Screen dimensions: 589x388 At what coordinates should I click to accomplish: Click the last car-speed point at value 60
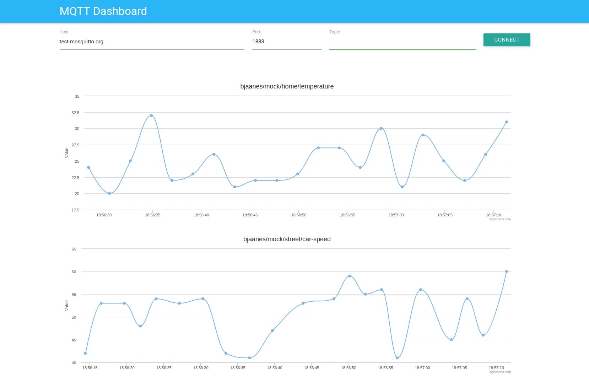[507, 271]
